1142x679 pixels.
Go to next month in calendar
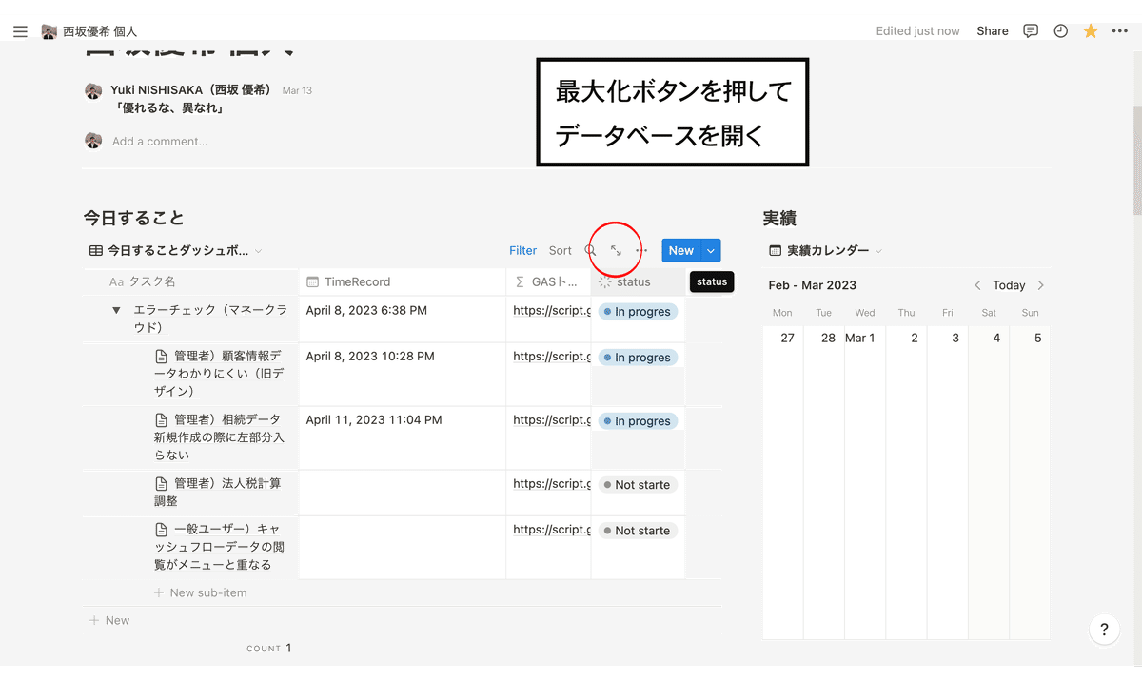tap(1040, 285)
